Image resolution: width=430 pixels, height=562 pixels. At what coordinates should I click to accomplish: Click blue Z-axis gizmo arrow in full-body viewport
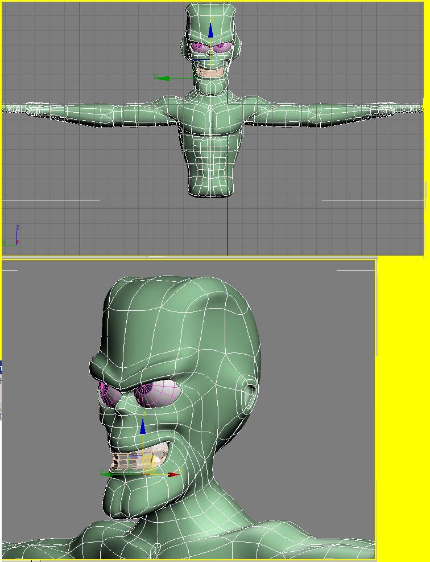tap(210, 31)
